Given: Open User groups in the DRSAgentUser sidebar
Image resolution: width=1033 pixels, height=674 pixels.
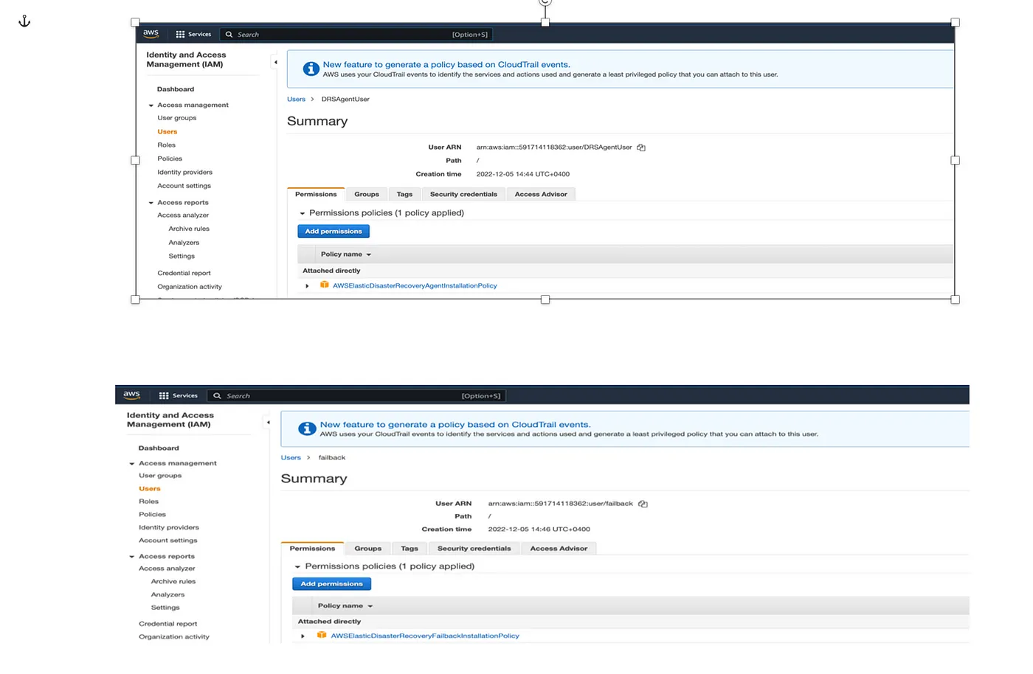Looking at the screenshot, I should 177,118.
